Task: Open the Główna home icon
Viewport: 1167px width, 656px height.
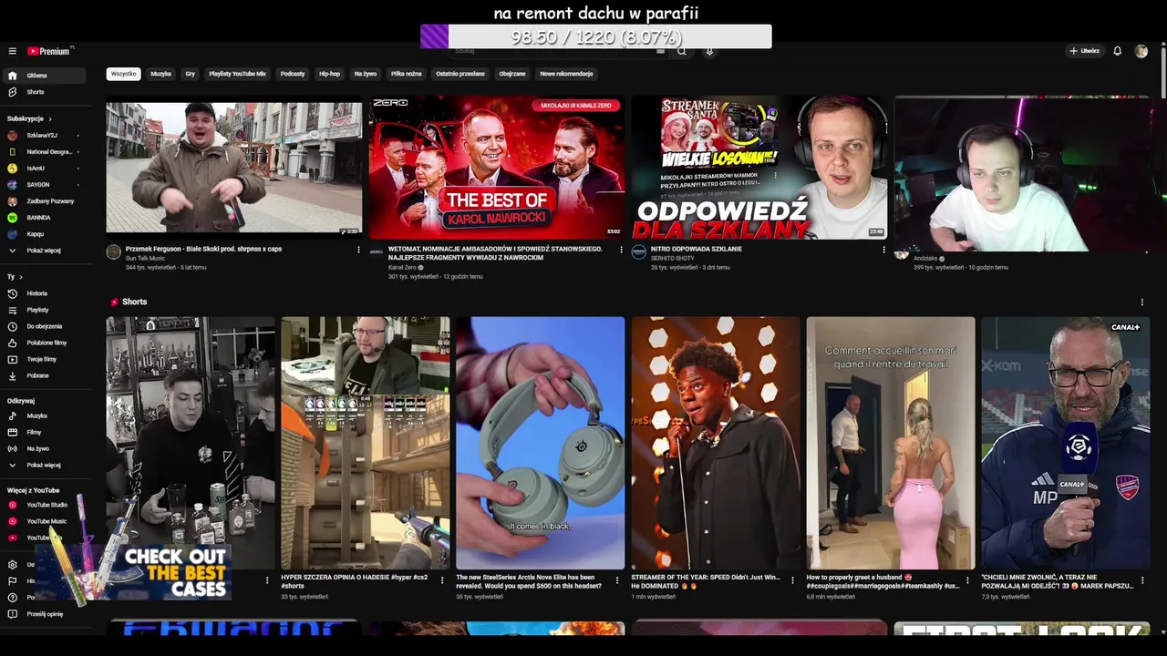Action: [12, 76]
